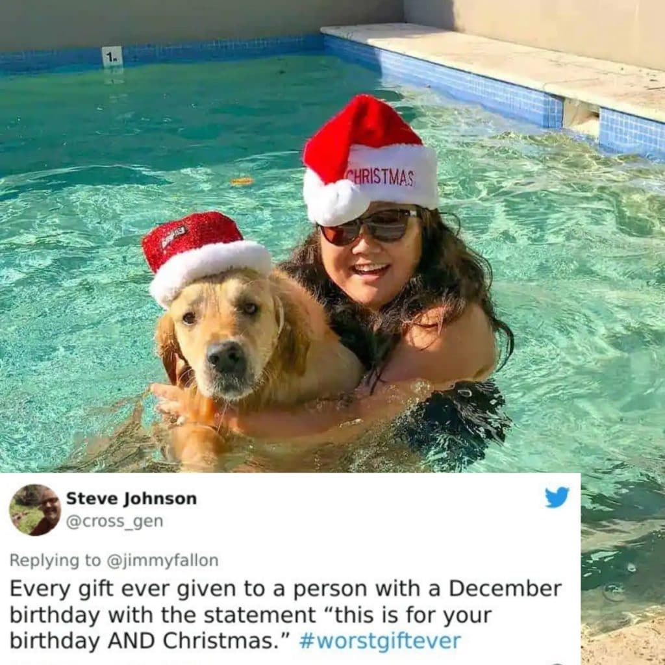Click the blue Twitter bird icon

(557, 497)
